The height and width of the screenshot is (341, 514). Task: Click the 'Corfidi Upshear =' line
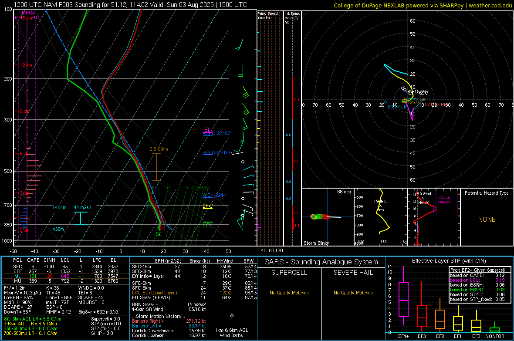point(169,335)
